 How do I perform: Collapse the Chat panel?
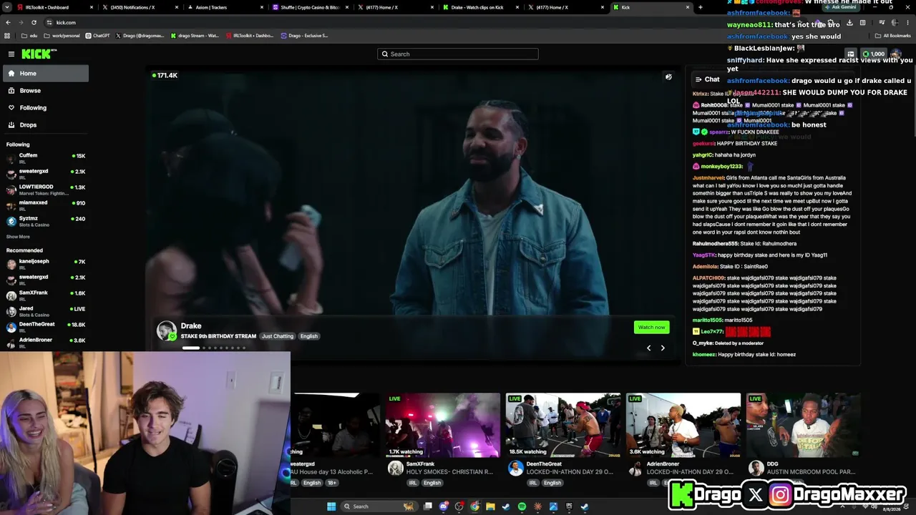pos(698,79)
